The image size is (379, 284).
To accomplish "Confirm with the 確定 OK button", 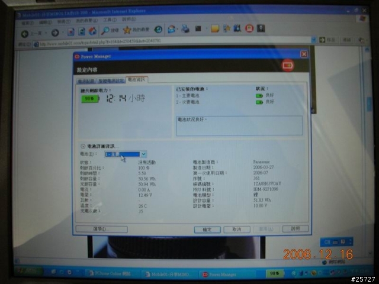I will click(207, 230).
